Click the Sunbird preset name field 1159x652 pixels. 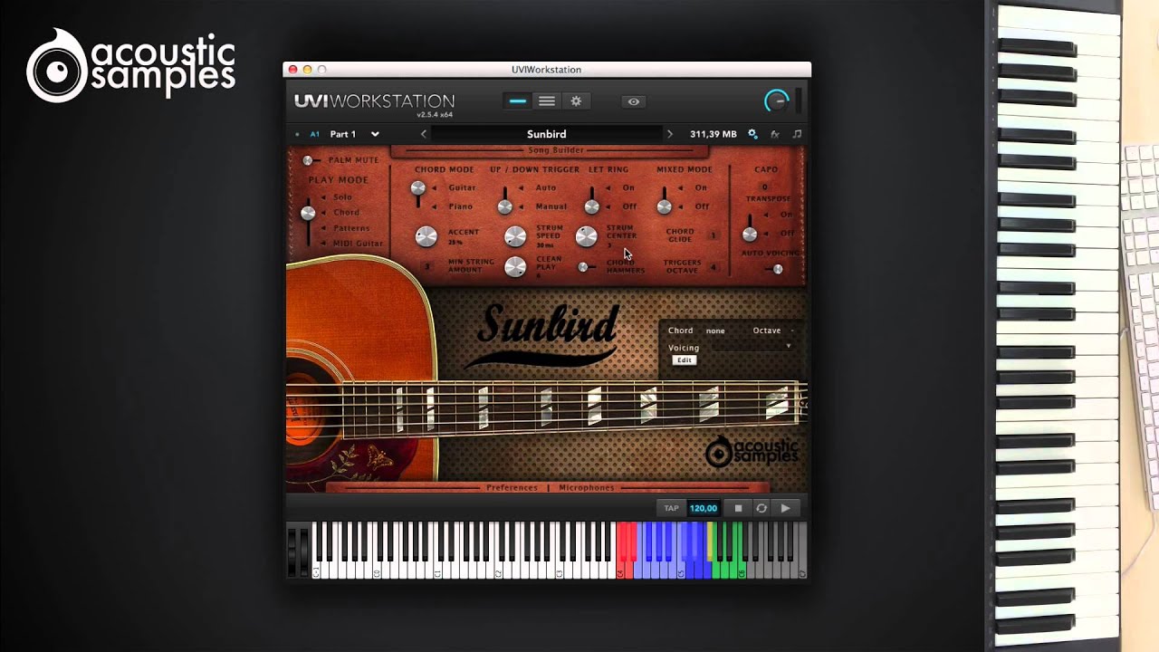[x=547, y=134]
